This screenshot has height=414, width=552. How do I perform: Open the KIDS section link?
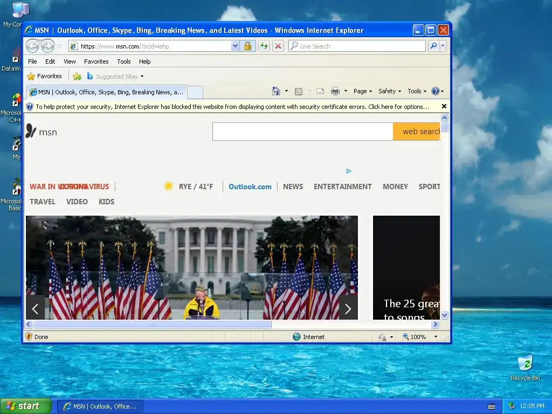(106, 202)
